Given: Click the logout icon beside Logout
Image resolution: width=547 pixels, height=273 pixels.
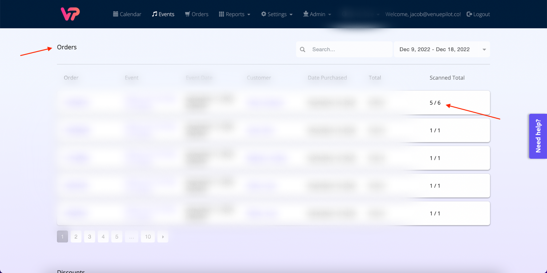Looking at the screenshot, I should coord(469,14).
